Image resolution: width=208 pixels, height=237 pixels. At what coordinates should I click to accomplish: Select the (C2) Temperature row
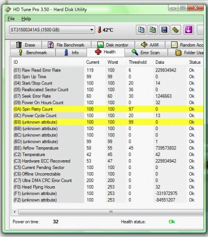[108, 155]
